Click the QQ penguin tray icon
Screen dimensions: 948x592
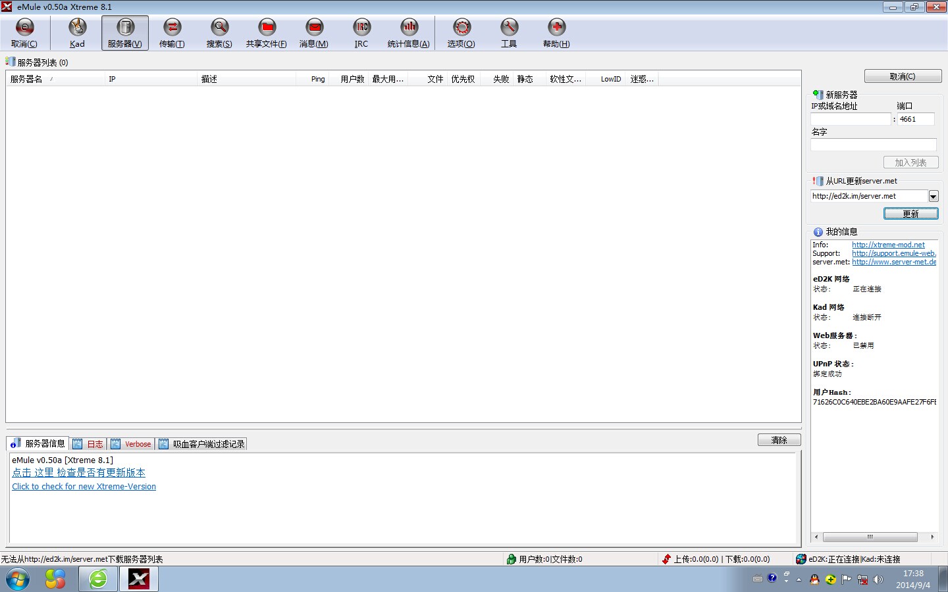coord(814,580)
